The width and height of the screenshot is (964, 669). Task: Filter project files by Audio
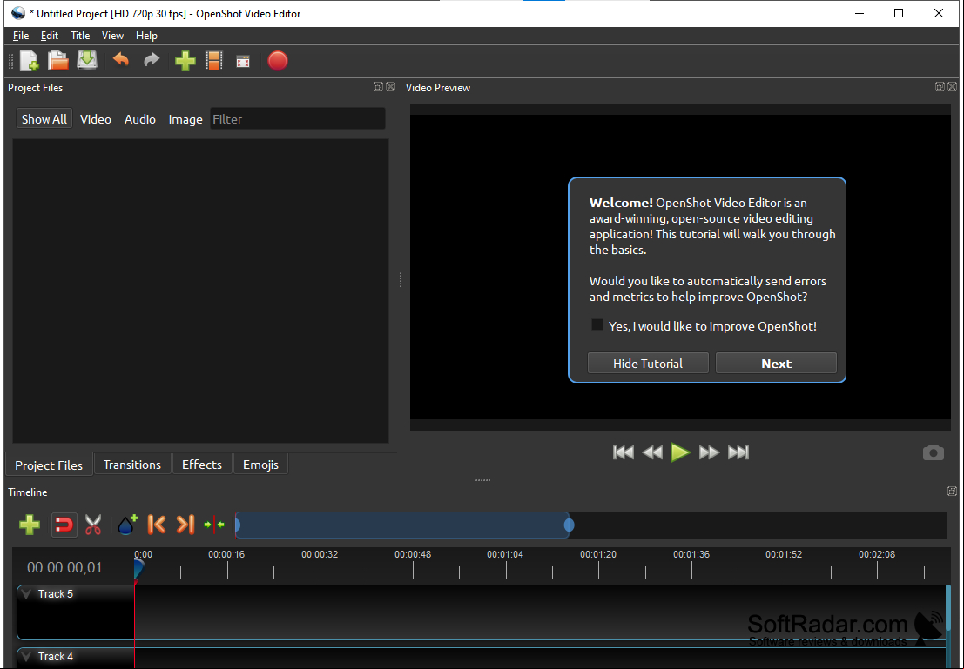tap(140, 119)
